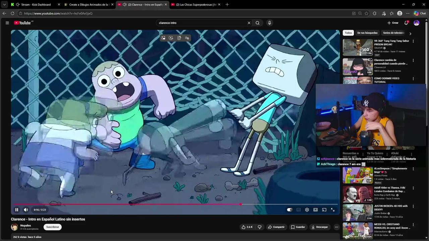The height and width of the screenshot is (241, 429).
Task: Open more actions ellipsis under video
Action: point(336,227)
